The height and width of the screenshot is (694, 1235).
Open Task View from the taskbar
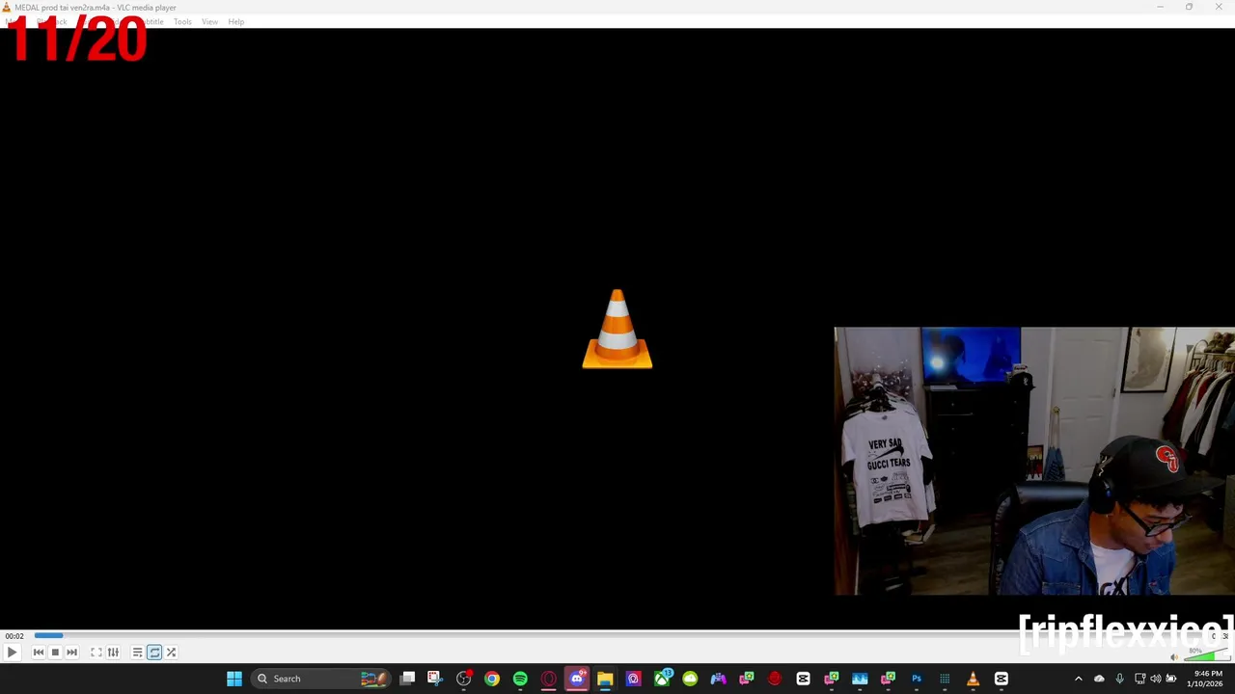(407, 679)
